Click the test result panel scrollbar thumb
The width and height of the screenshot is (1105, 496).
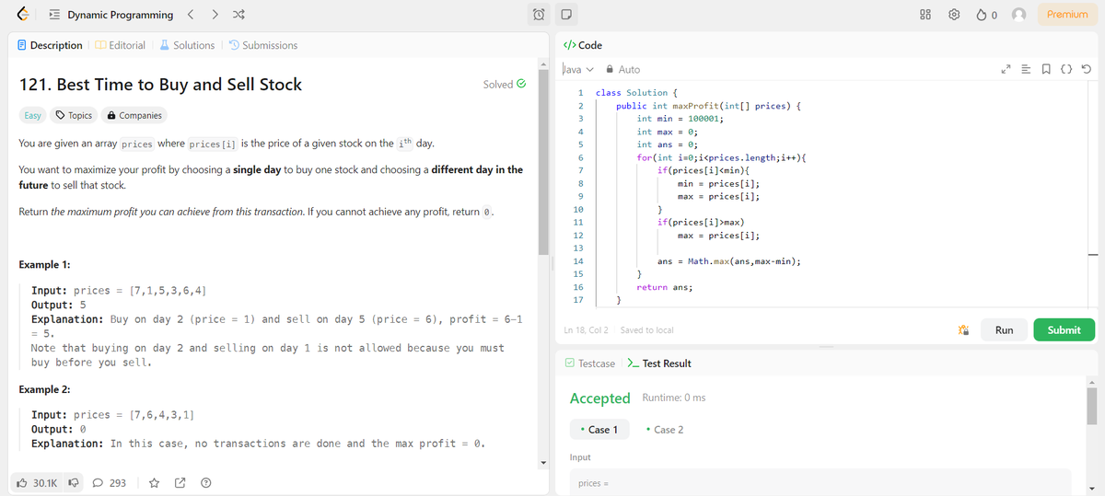(1092, 406)
